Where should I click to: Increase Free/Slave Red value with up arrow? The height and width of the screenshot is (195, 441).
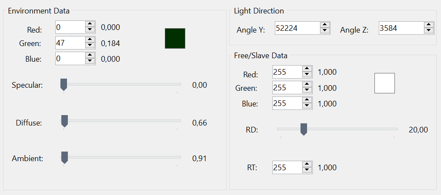307,69
